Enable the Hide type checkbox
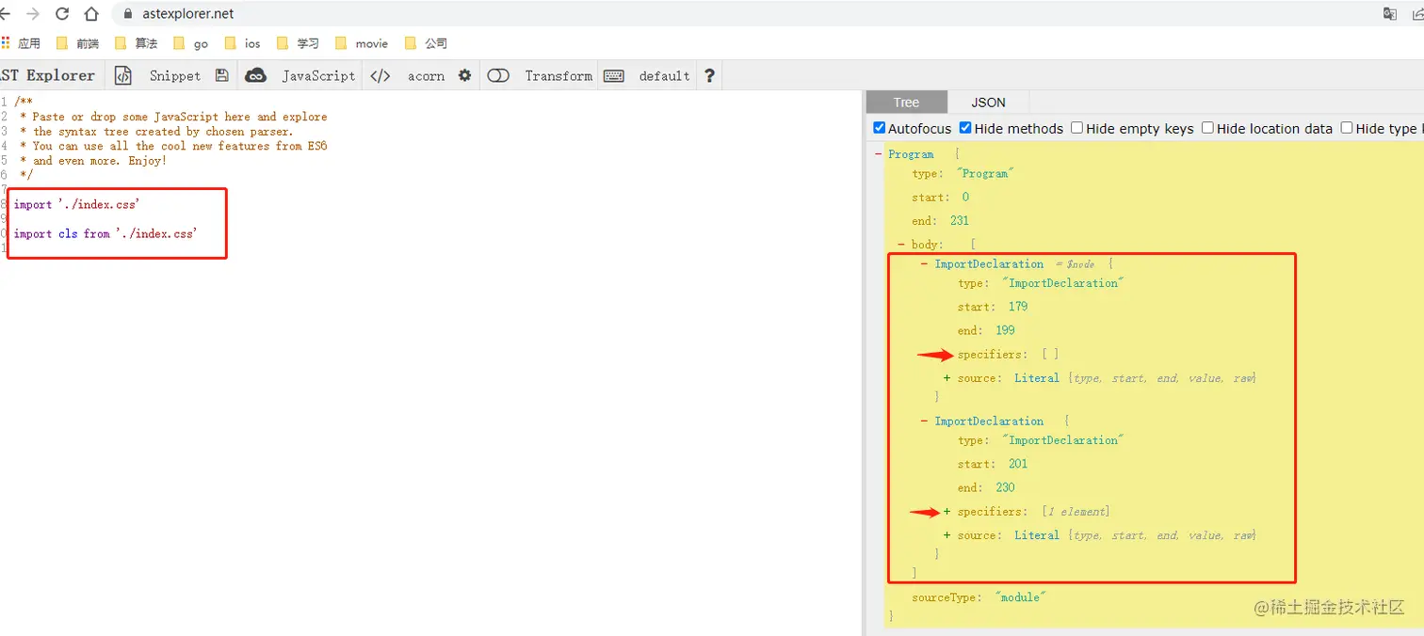 coord(1347,128)
